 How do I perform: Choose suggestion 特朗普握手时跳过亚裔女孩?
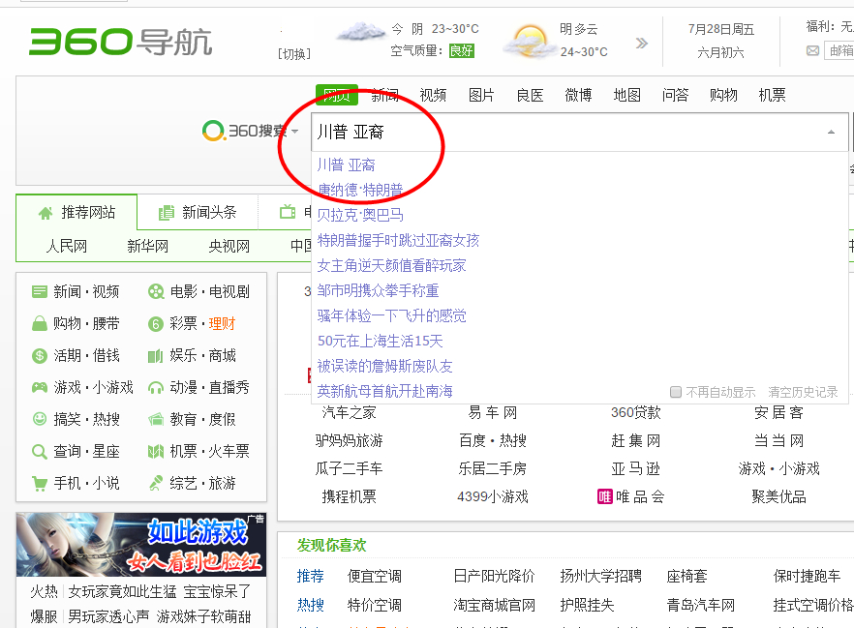[398, 240]
